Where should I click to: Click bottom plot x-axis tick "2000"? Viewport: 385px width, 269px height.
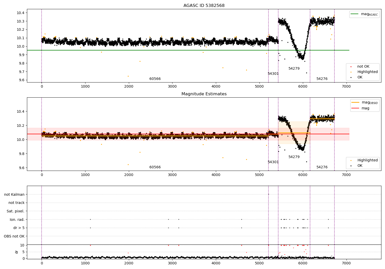coord(129,263)
